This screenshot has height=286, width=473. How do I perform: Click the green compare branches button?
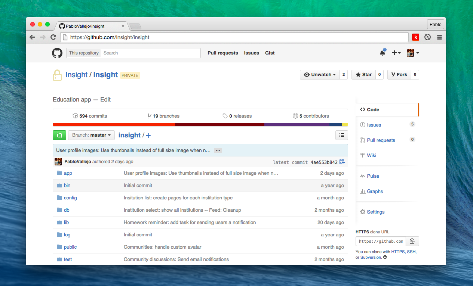(x=59, y=135)
